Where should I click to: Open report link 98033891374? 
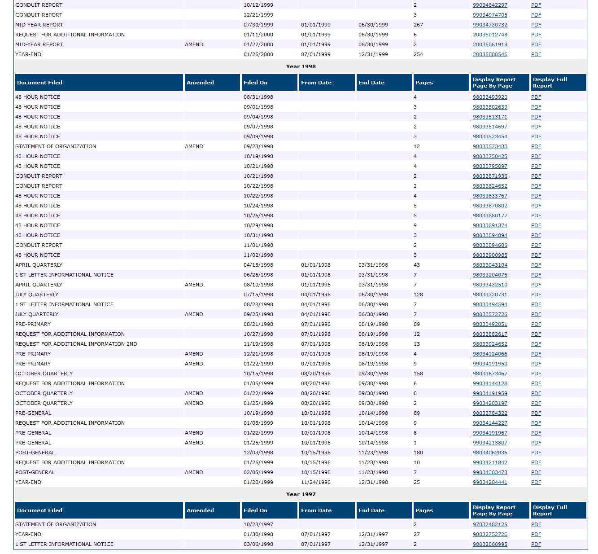tap(490, 225)
